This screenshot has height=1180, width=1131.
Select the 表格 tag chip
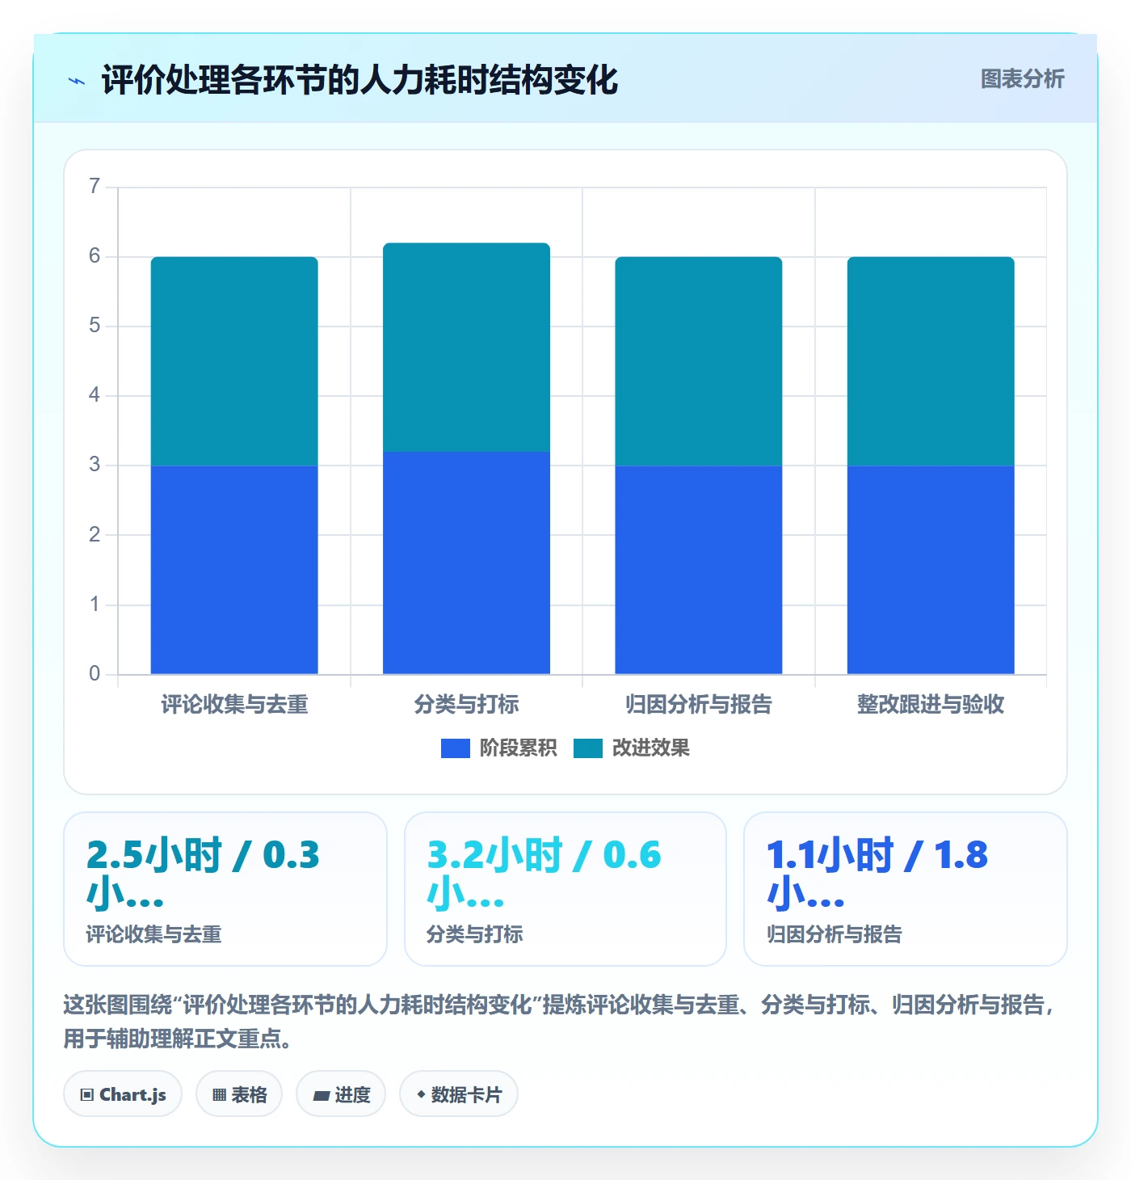click(x=239, y=1094)
